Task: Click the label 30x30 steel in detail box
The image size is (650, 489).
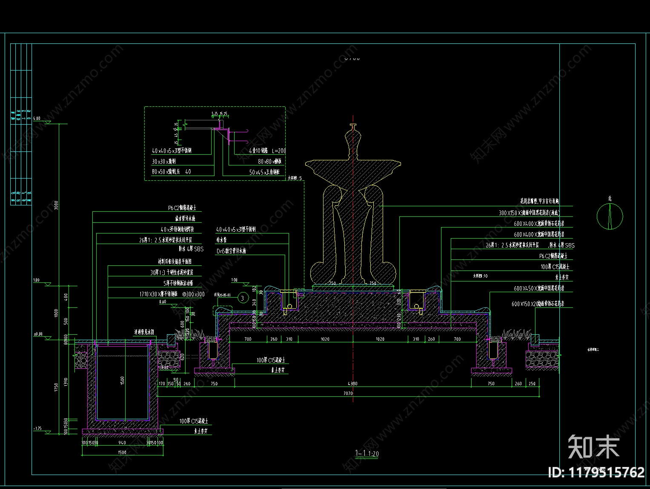Action: 164,161
